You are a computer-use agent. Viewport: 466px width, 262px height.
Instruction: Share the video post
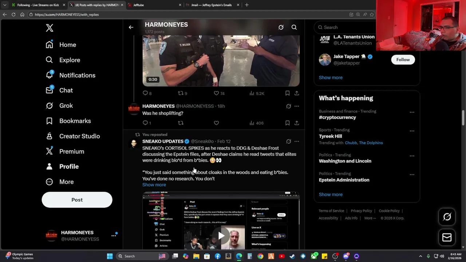coord(297,93)
